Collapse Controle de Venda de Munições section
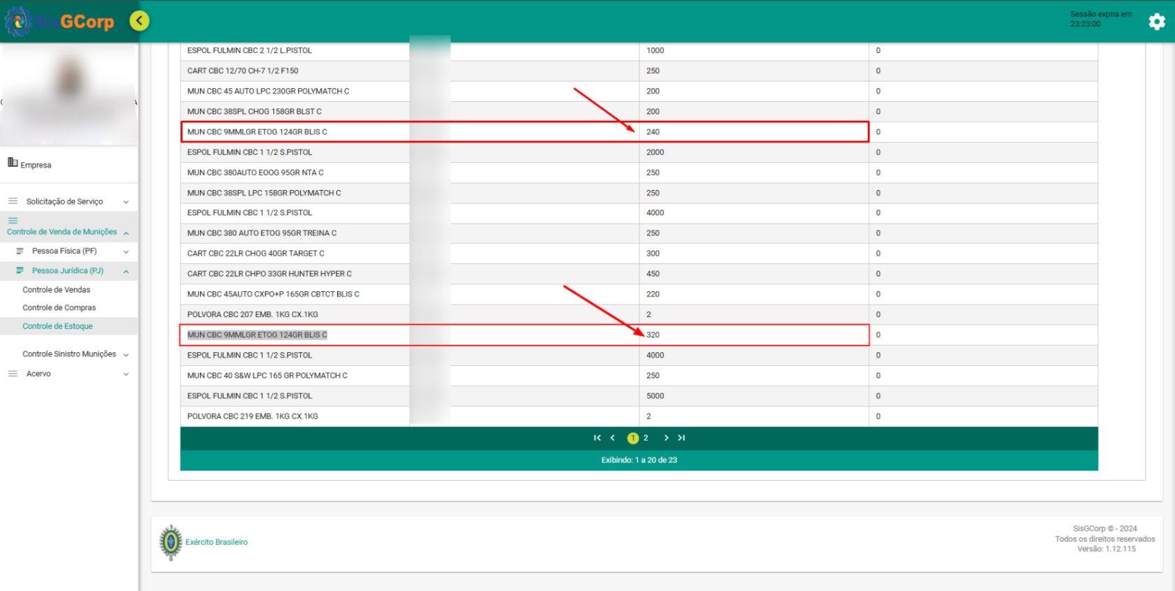 [x=126, y=233]
